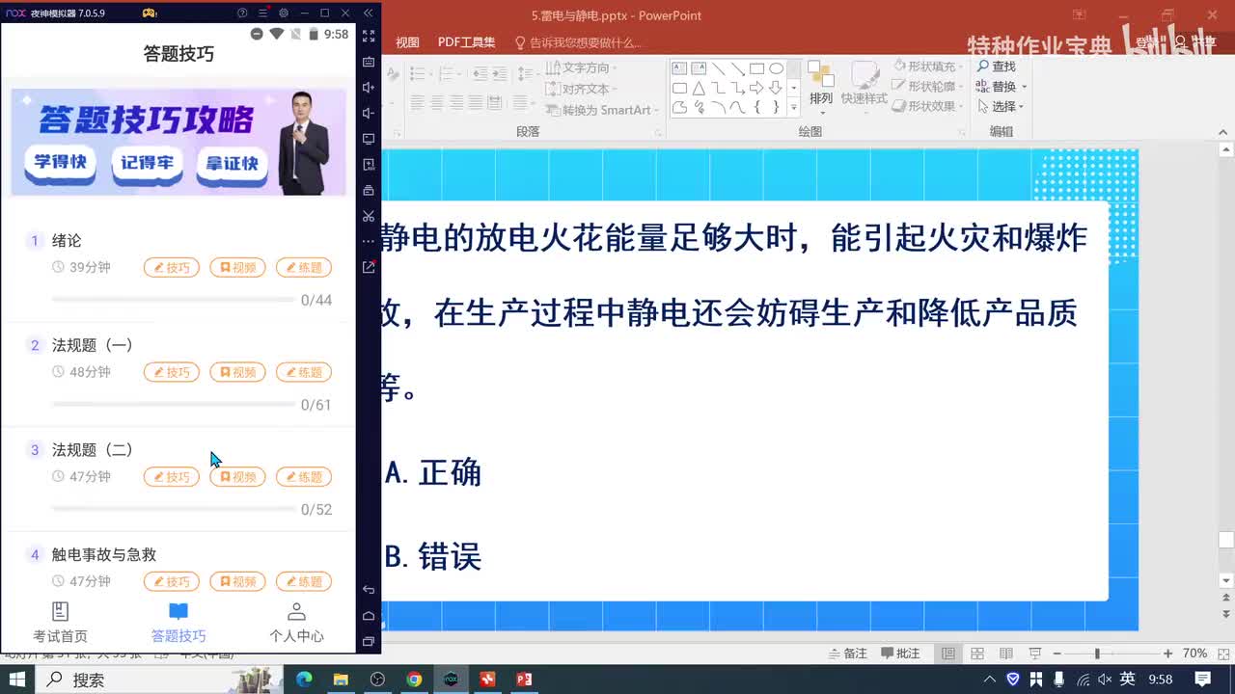The width and height of the screenshot is (1235, 694).
Task: Open the 排列 arrange dropdown
Action: (x=821, y=86)
